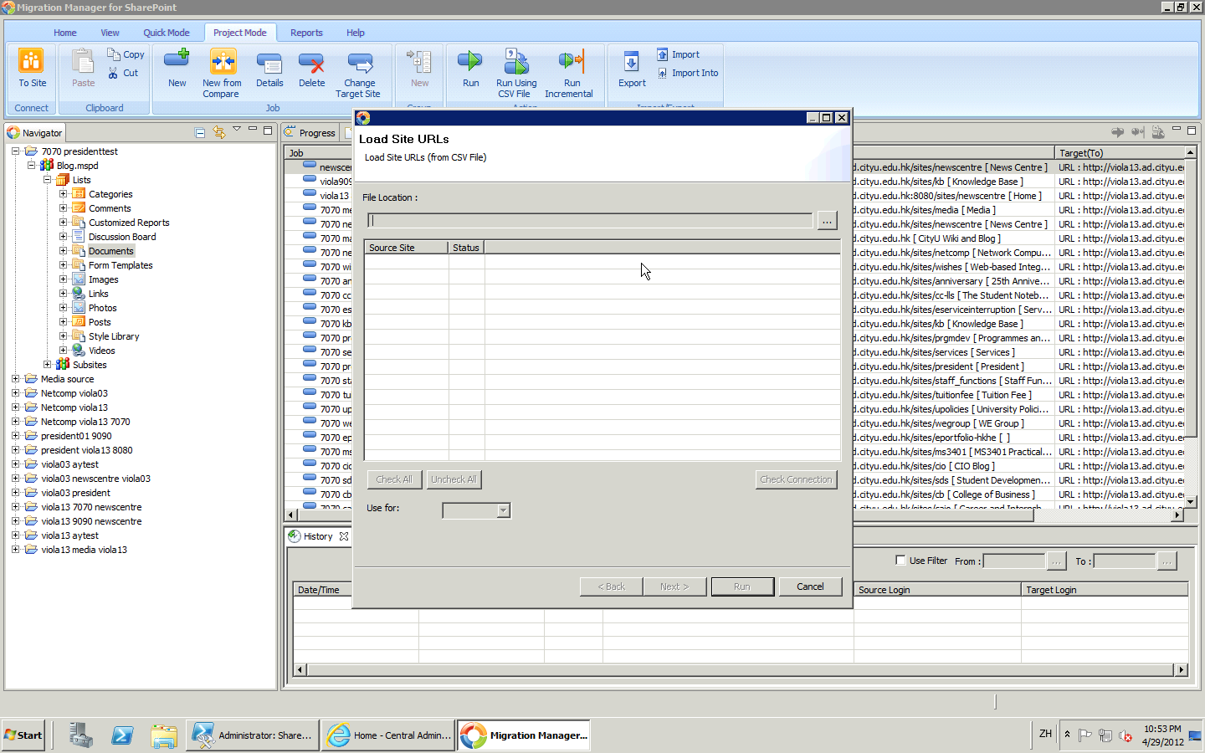Click the From date filter field

pyautogui.click(x=1014, y=561)
